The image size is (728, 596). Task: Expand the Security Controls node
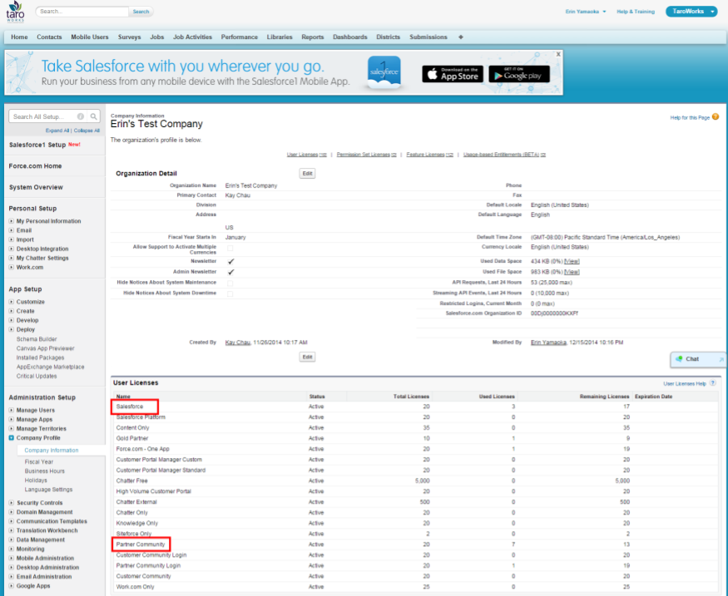[11, 503]
